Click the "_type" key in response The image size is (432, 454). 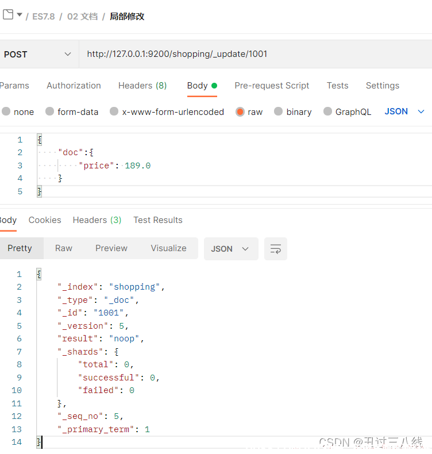click(x=75, y=300)
